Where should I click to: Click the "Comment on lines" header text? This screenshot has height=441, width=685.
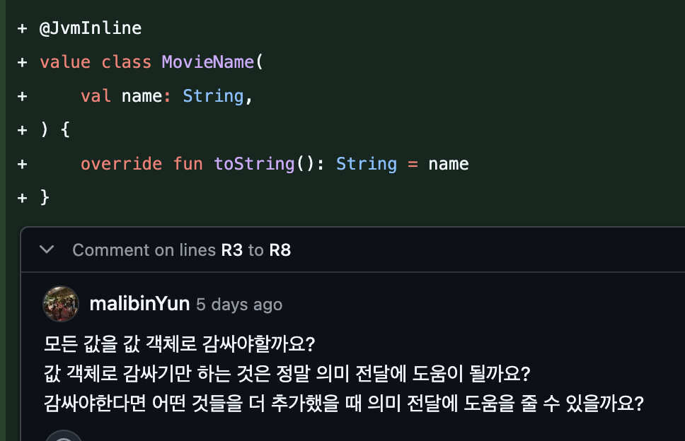coord(144,250)
